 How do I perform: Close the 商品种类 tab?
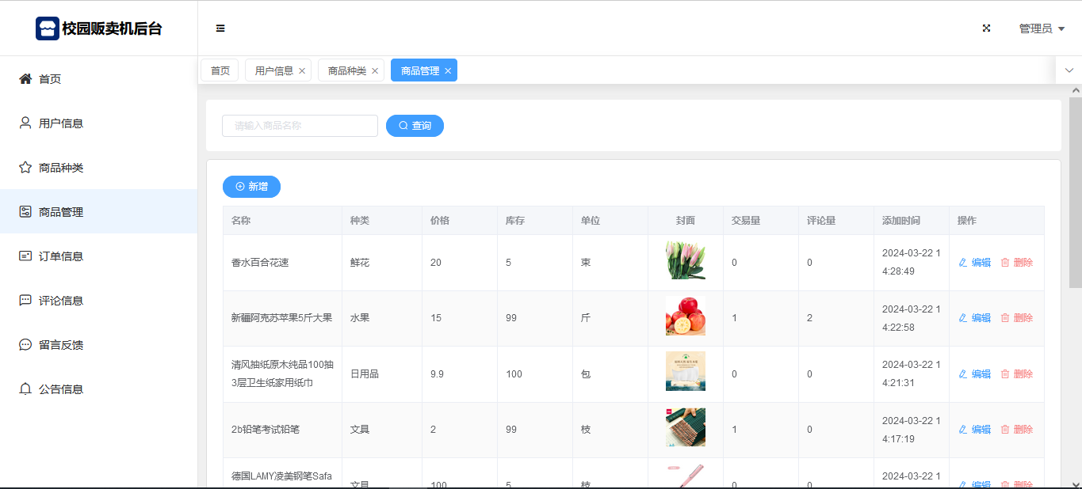(375, 71)
